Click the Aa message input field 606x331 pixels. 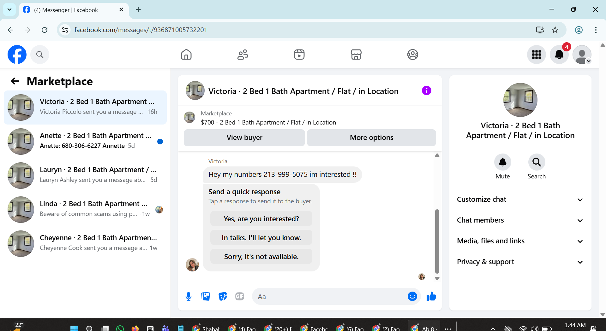pyautogui.click(x=330, y=297)
